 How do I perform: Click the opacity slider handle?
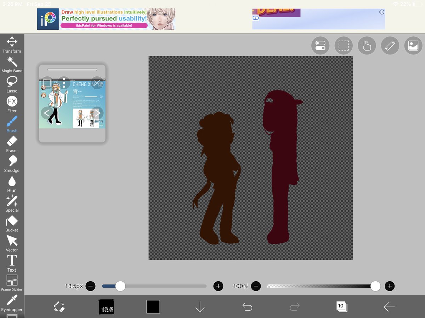pos(375,286)
